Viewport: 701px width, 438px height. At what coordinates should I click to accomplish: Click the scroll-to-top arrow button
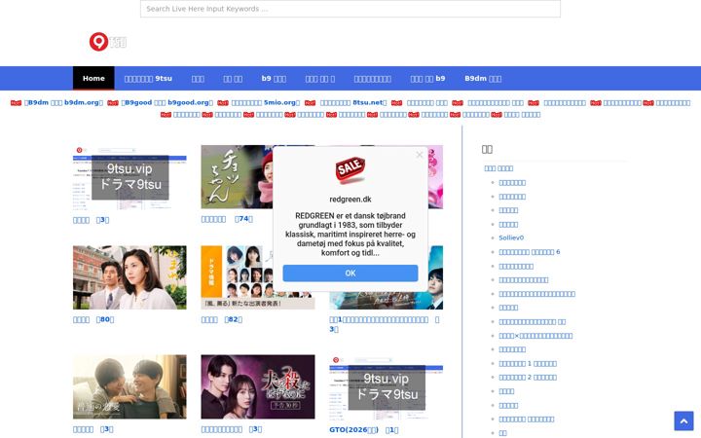tap(683, 421)
